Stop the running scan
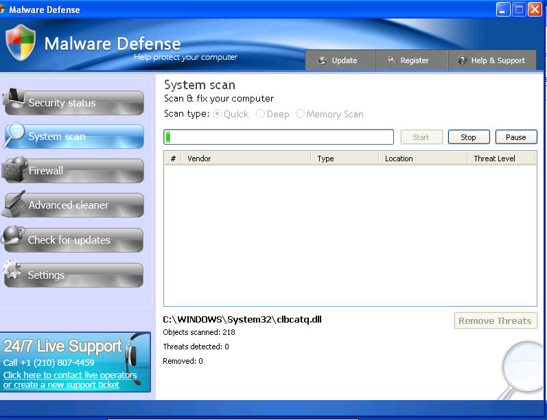The width and height of the screenshot is (547, 420). pos(469,137)
